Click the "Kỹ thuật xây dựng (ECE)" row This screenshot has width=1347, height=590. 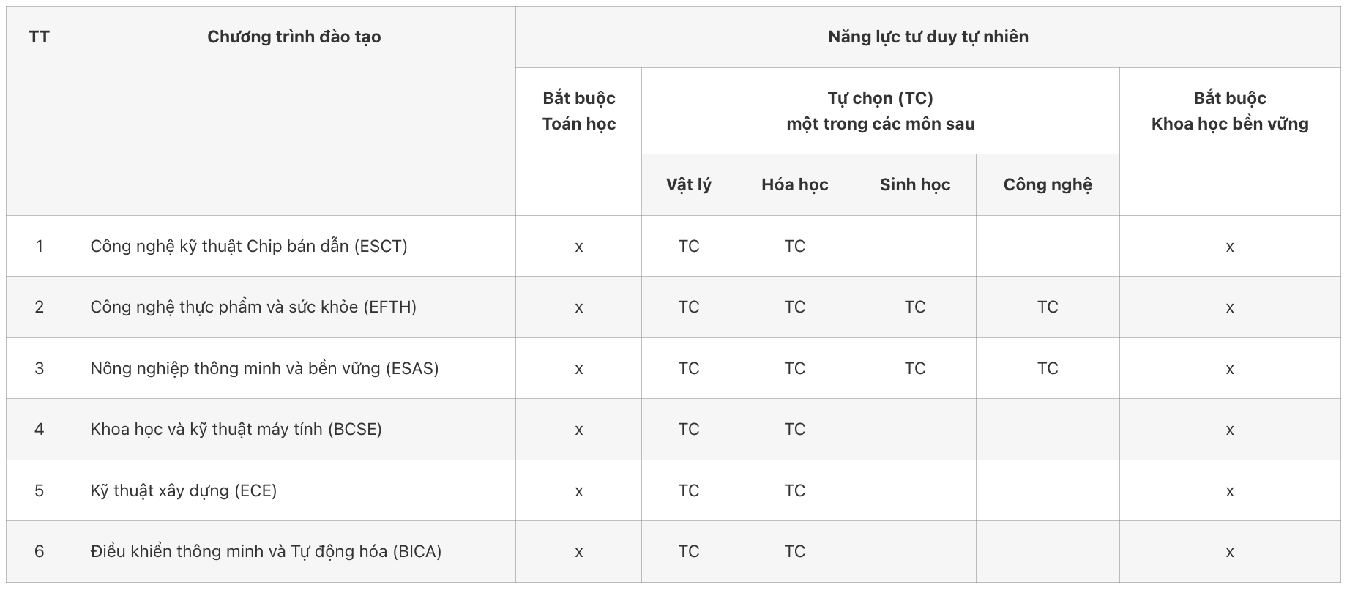pyautogui.click(x=184, y=490)
